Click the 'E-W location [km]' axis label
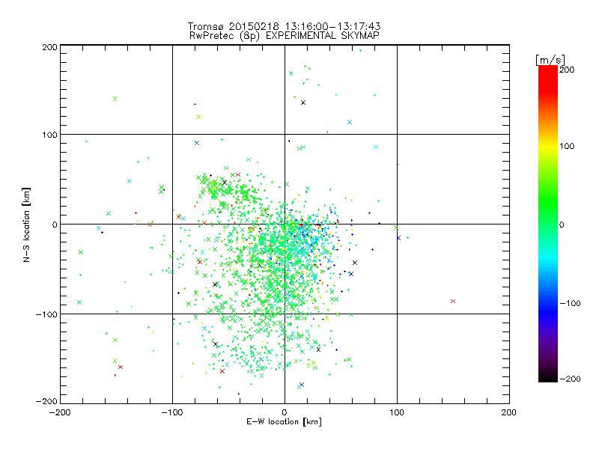The image size is (599, 449). [x=284, y=421]
